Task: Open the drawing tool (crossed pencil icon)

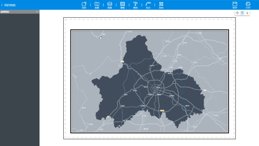Action: tap(161, 5)
